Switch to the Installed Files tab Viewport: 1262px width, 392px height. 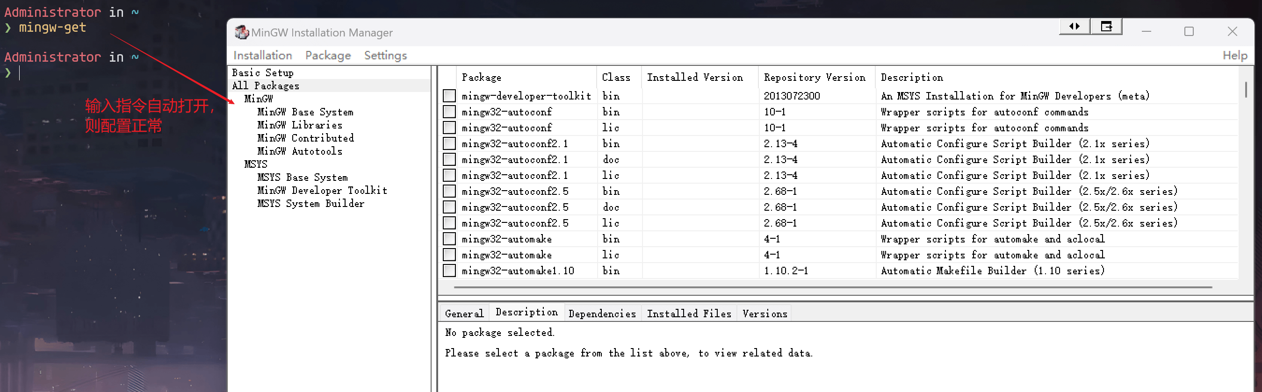(689, 314)
